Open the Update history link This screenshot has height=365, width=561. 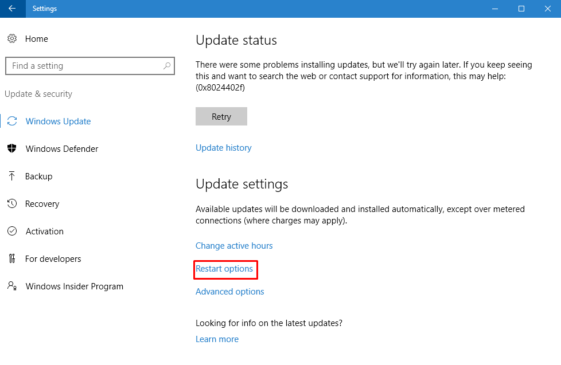224,148
